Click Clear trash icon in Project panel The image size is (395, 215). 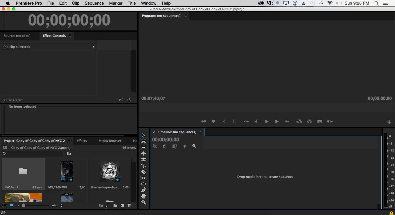pos(129,205)
